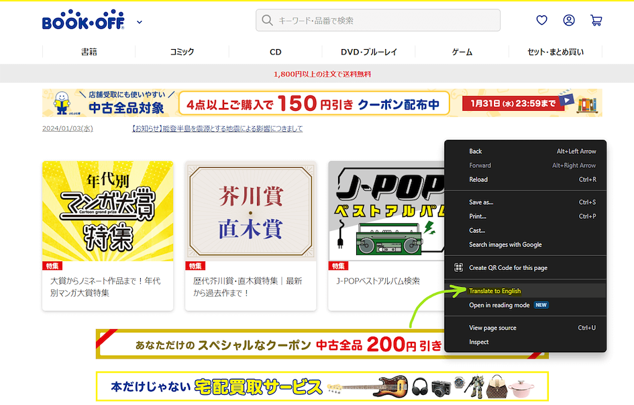634x405 pixels.
Task: Click the search magnifier icon
Action: tap(267, 20)
